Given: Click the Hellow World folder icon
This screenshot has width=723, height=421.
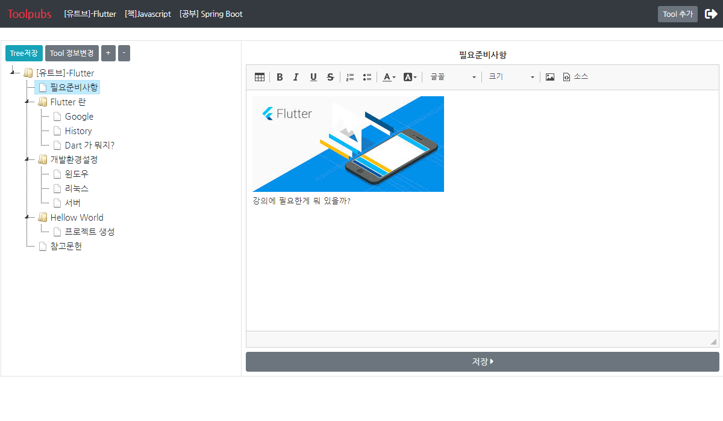Looking at the screenshot, I should (x=42, y=218).
